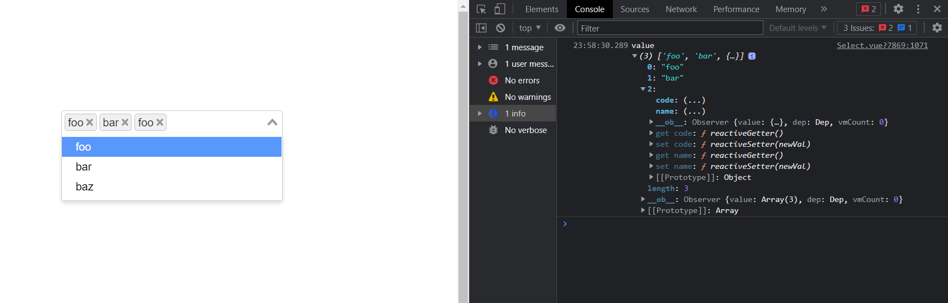Expand the __ob__ Observer with Array(3)
This screenshot has height=303, width=948.
point(643,199)
